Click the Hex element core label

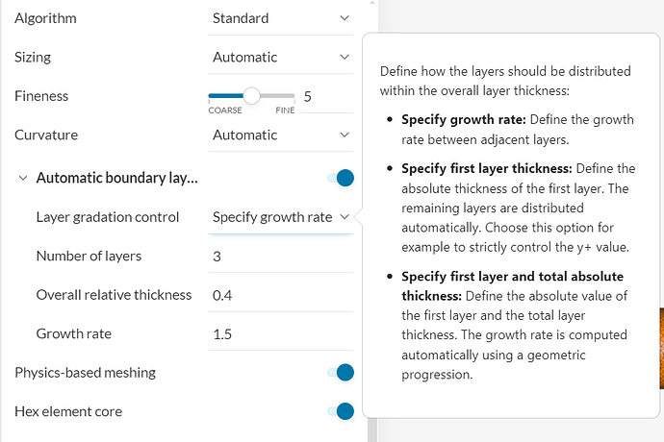[x=68, y=411]
